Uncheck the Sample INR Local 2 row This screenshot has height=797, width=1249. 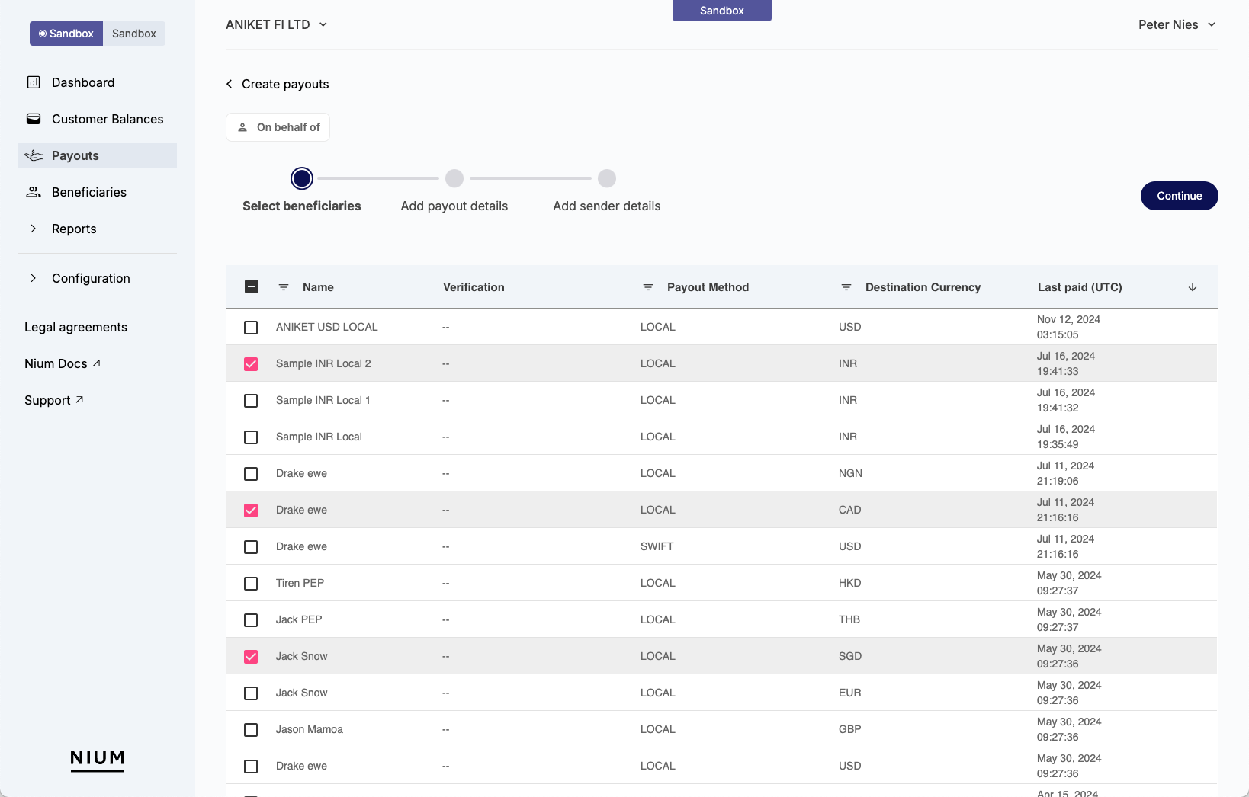[x=251, y=364]
